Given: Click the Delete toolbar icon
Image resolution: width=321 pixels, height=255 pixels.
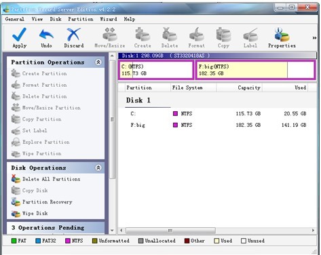Looking at the screenshot, I should [x=170, y=35].
